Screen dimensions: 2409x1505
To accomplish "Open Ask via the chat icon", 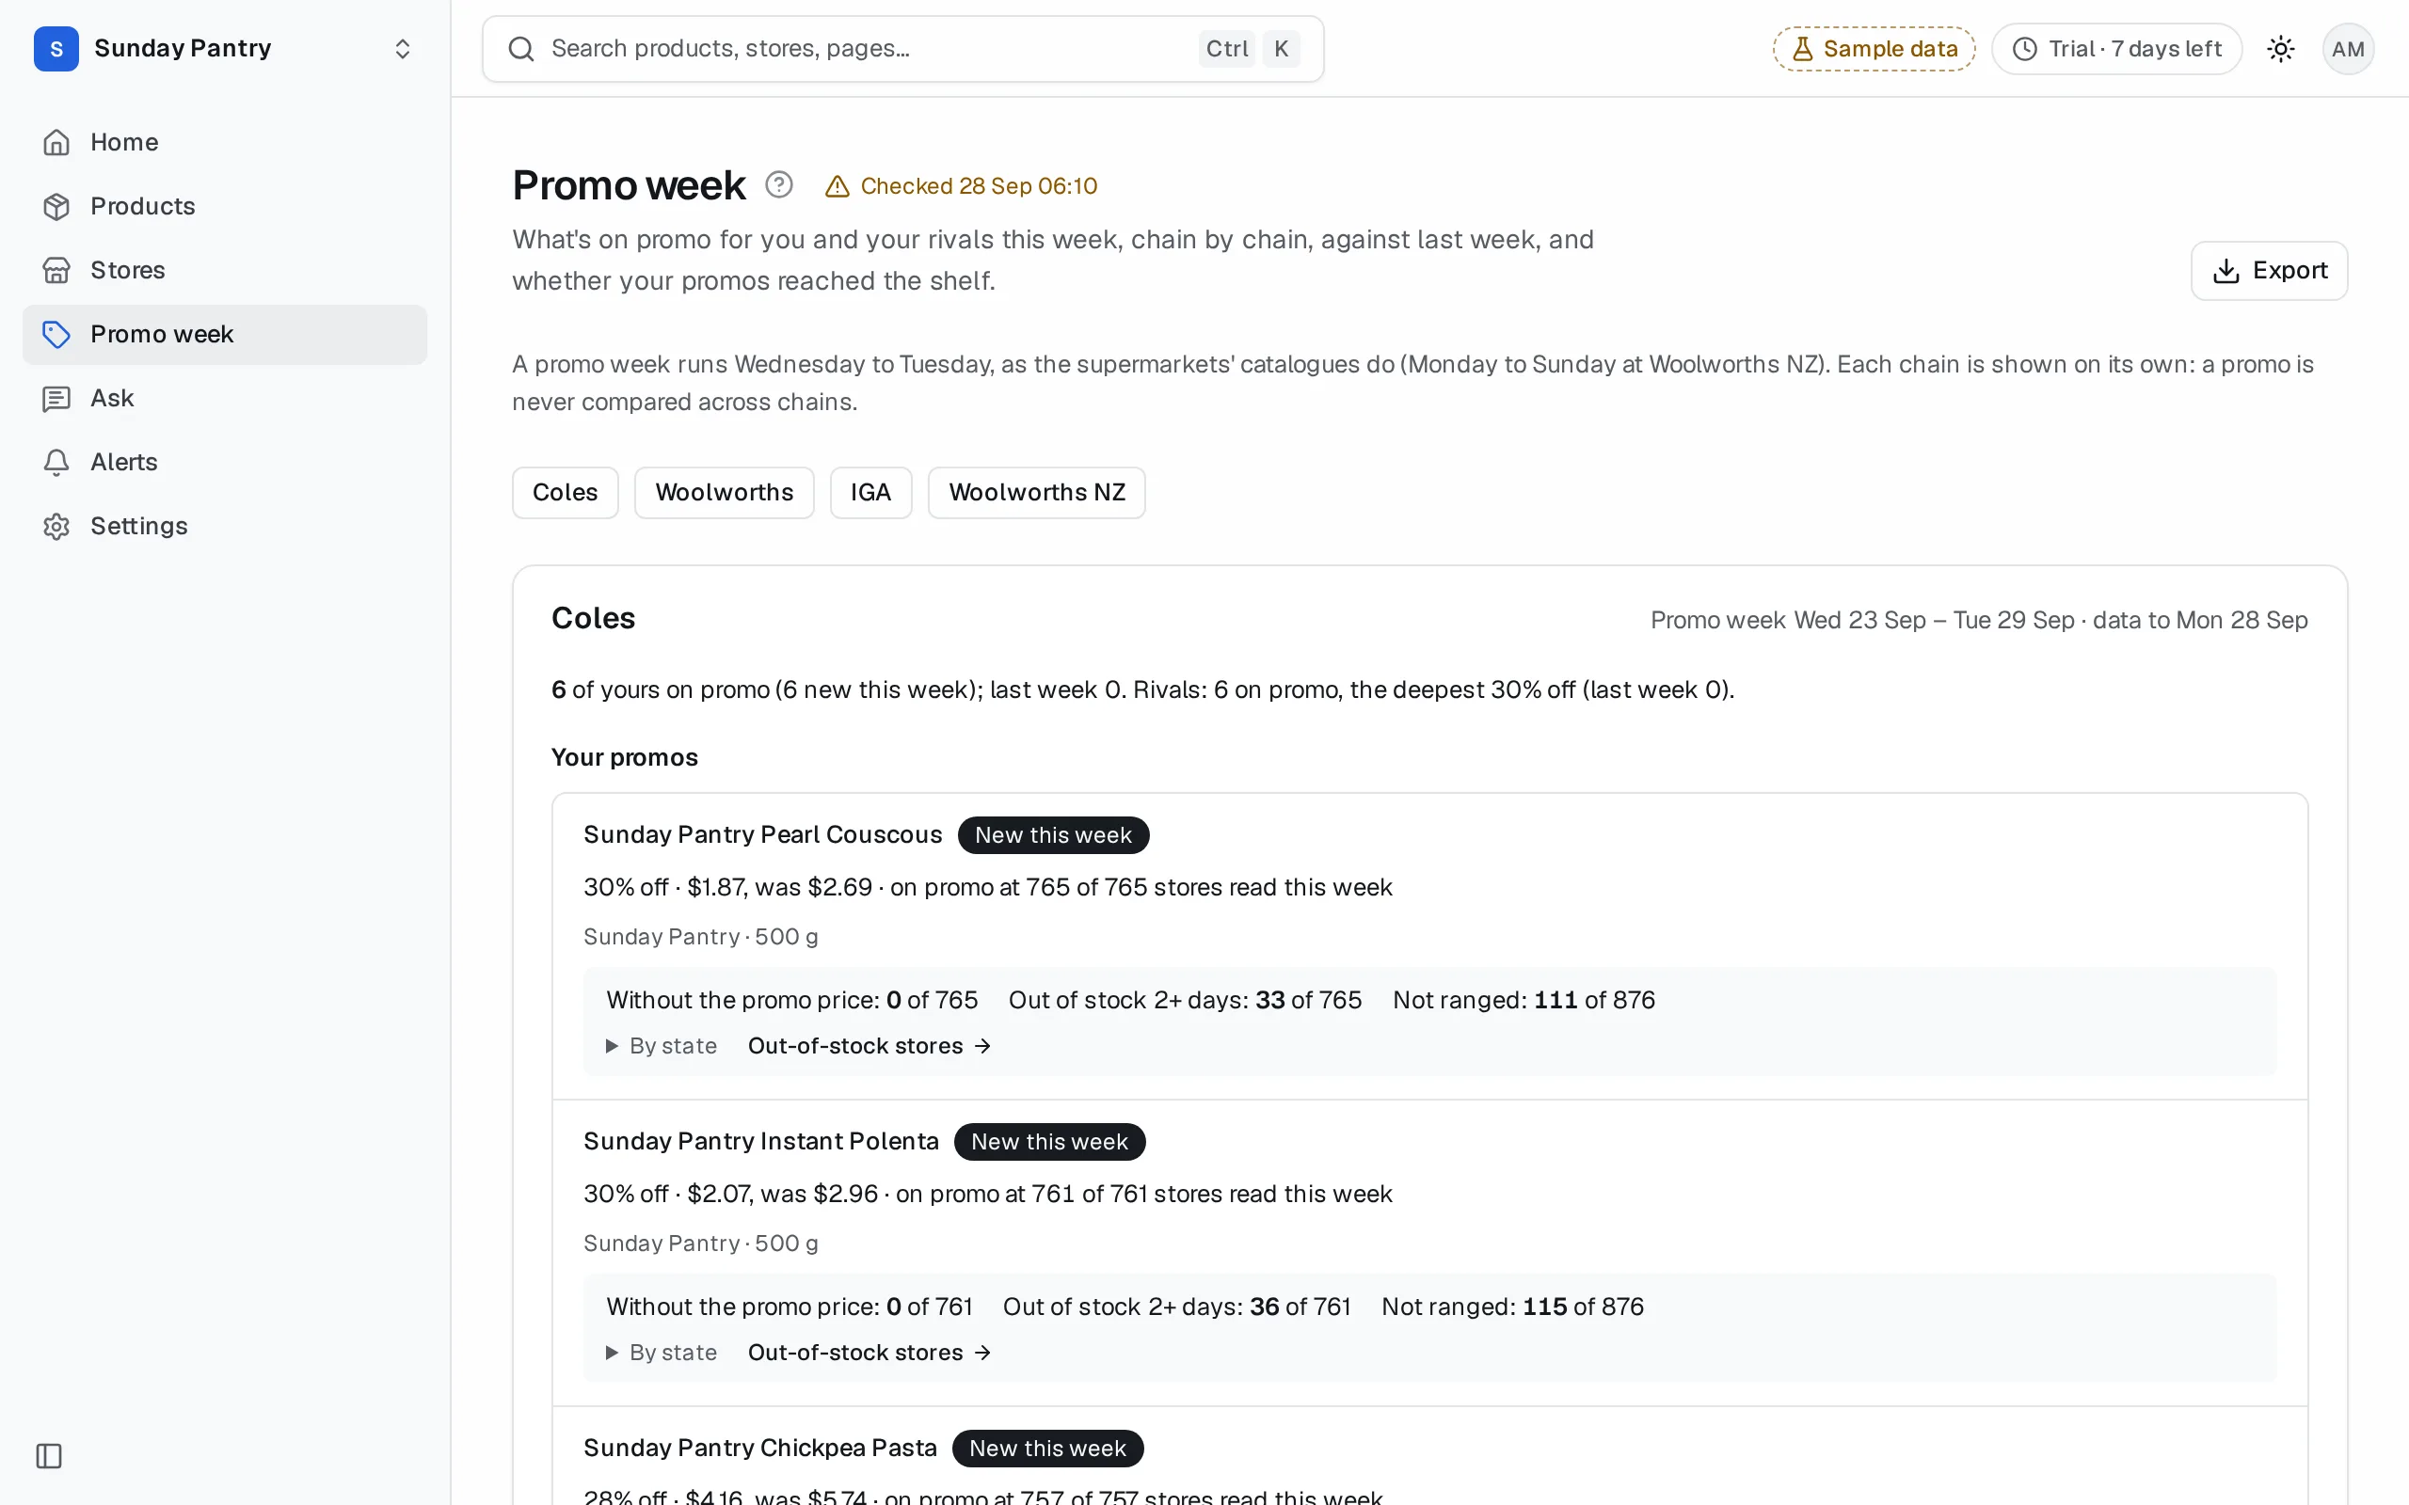I will pyautogui.click(x=56, y=398).
